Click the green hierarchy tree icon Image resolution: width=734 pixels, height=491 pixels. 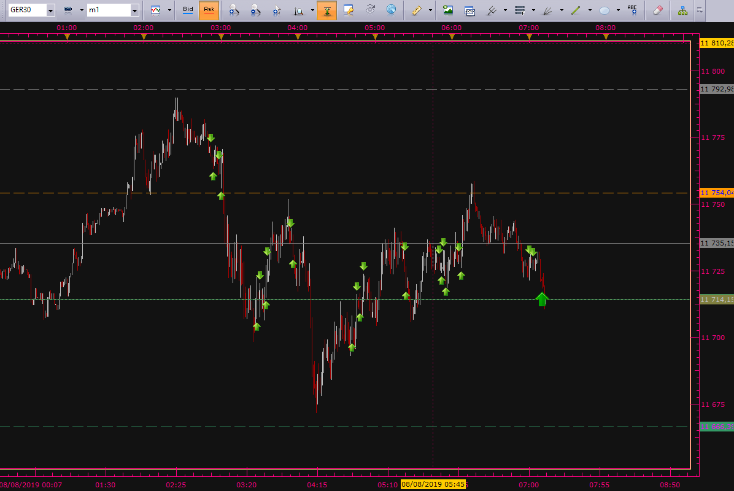tap(682, 10)
